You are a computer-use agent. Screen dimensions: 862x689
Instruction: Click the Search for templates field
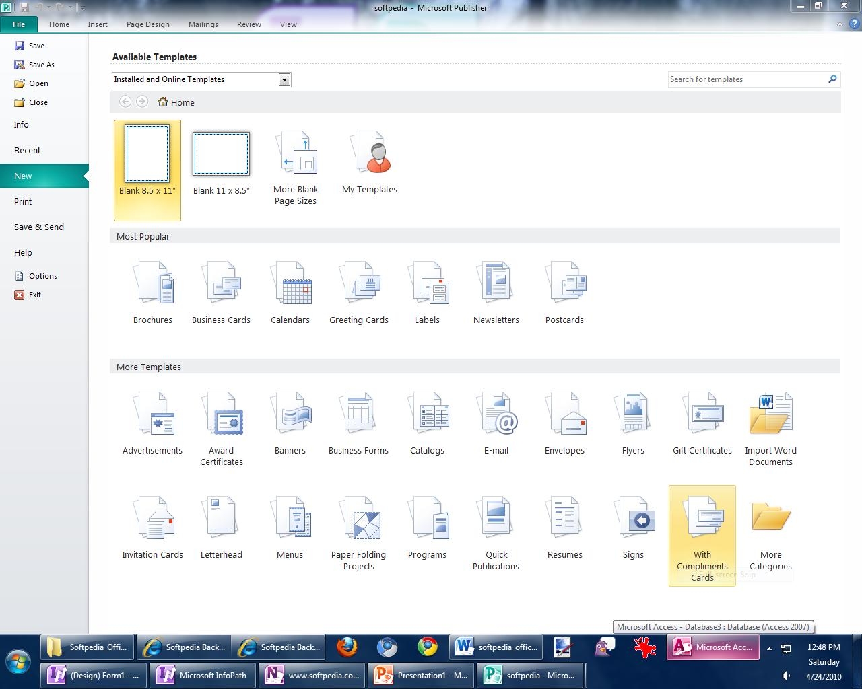[746, 79]
